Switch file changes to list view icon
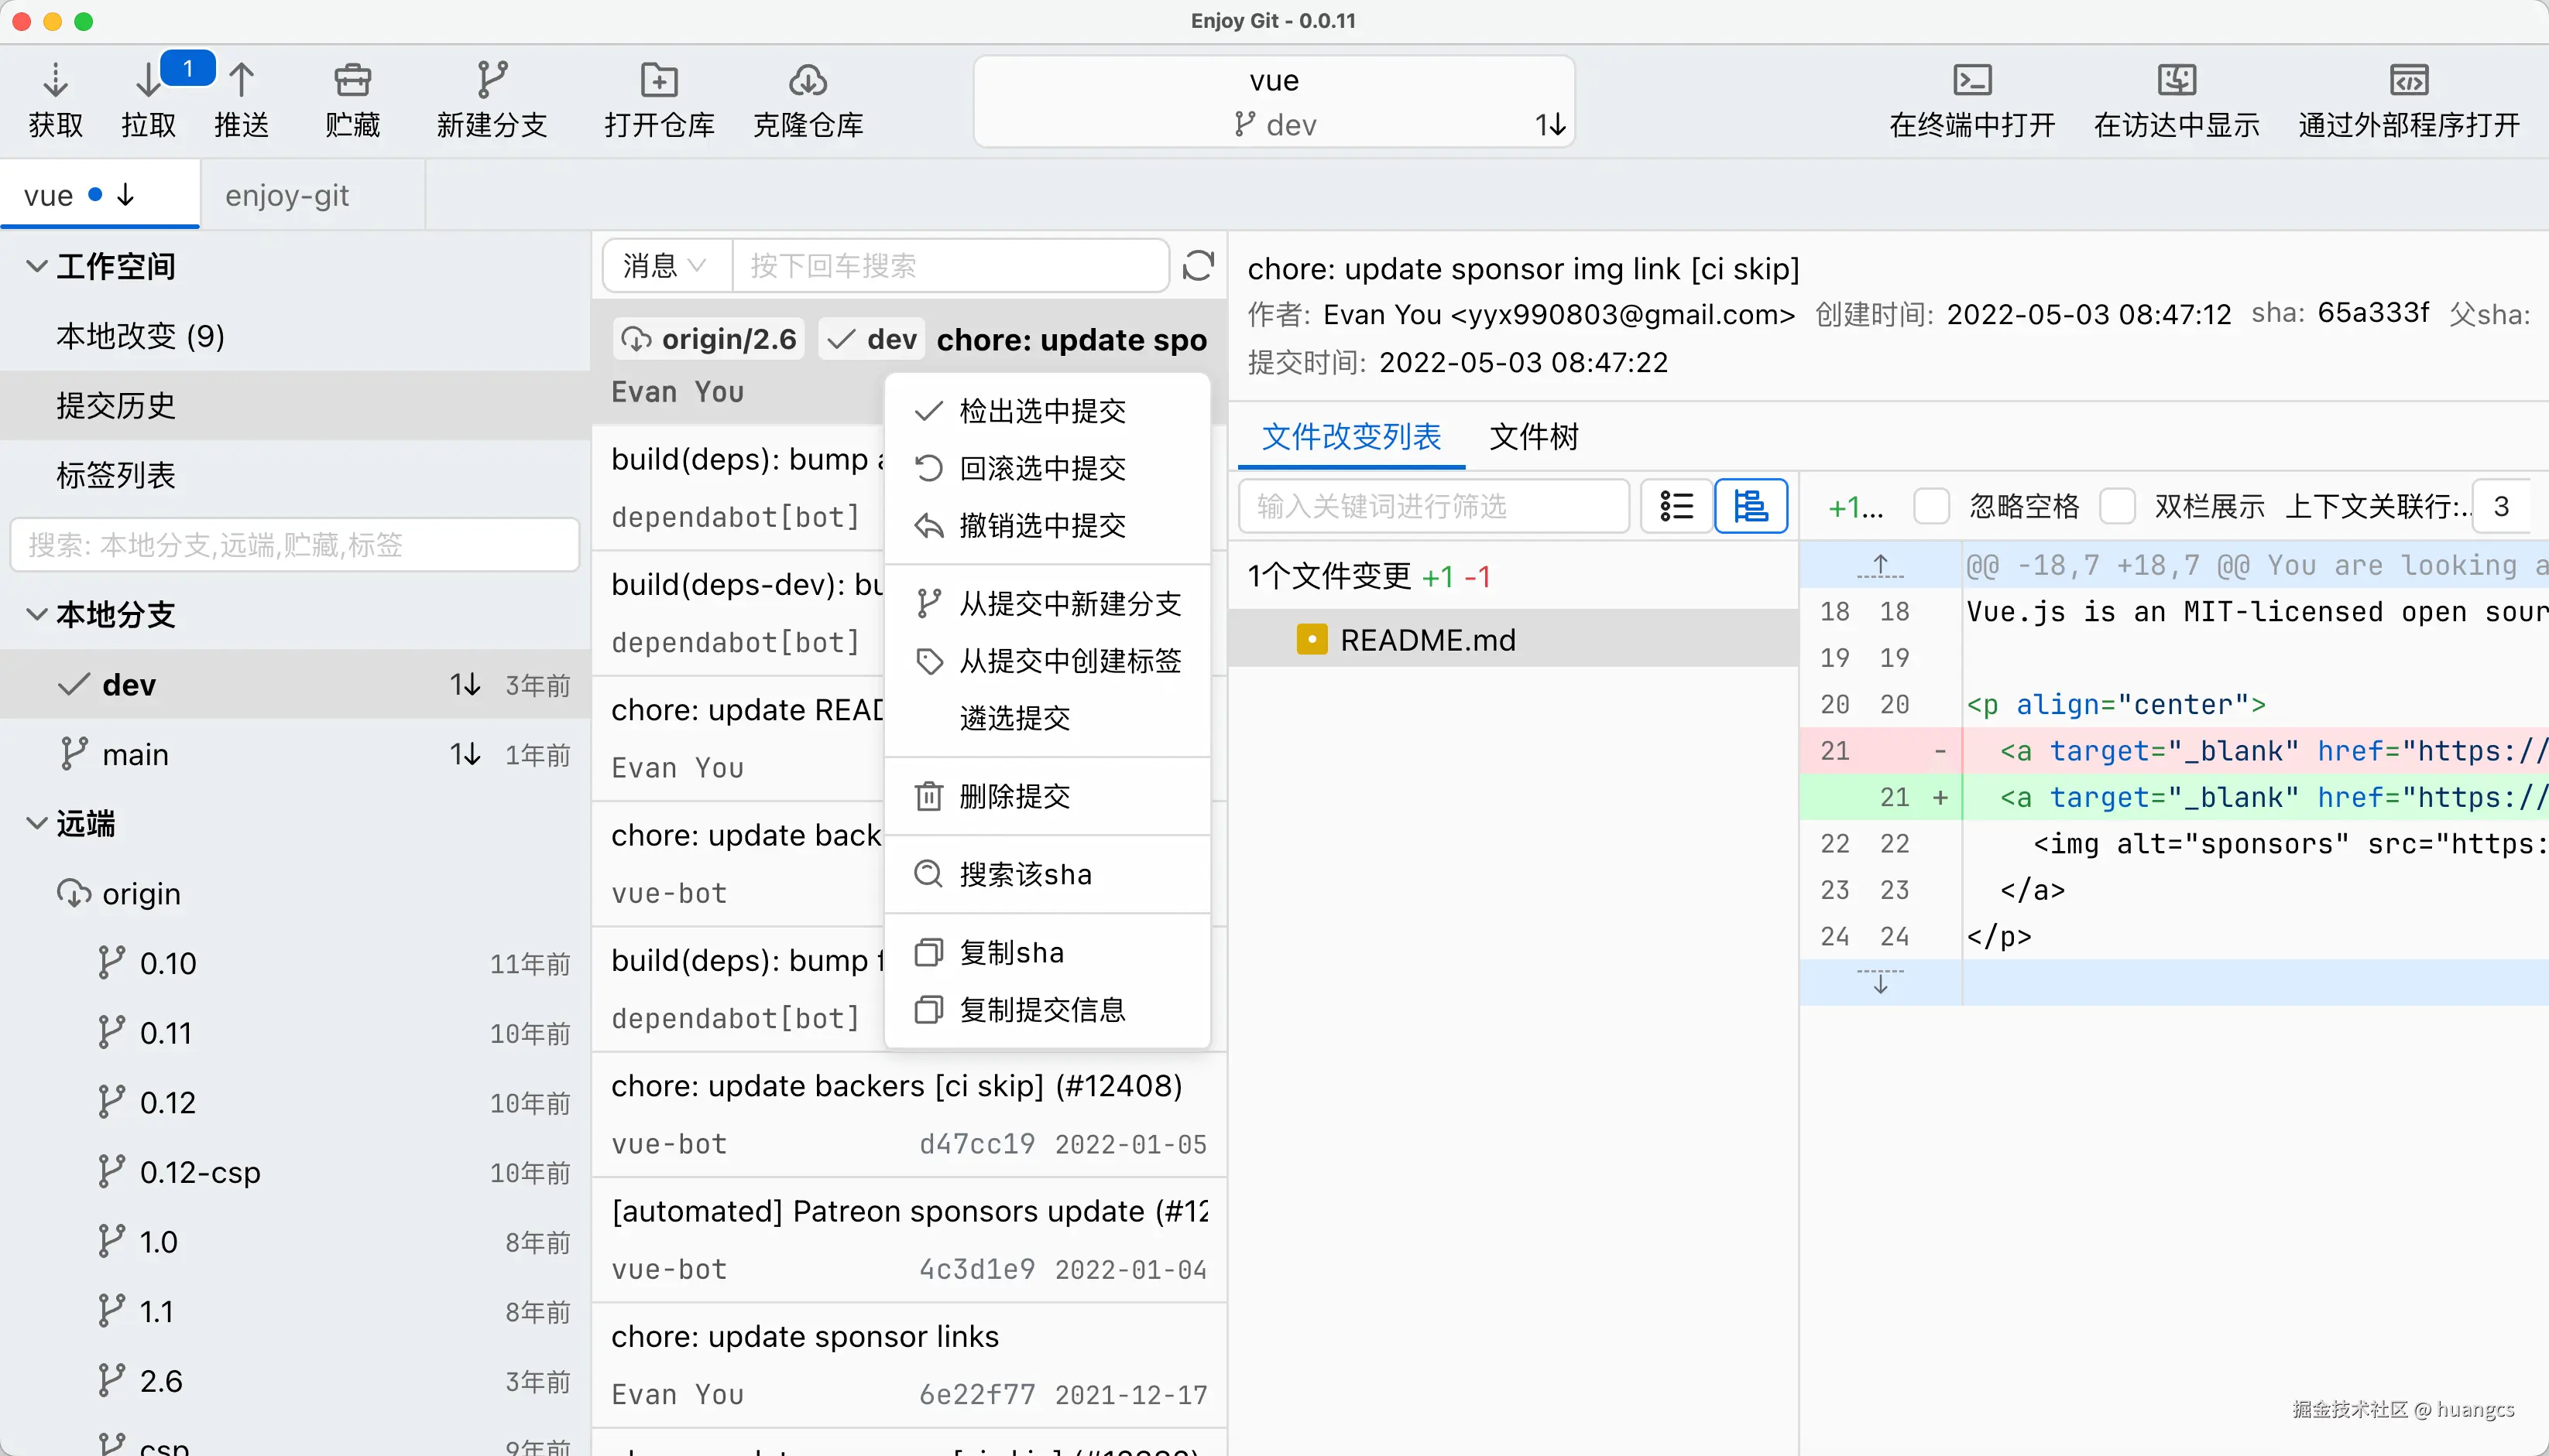2549x1456 pixels. (1676, 506)
